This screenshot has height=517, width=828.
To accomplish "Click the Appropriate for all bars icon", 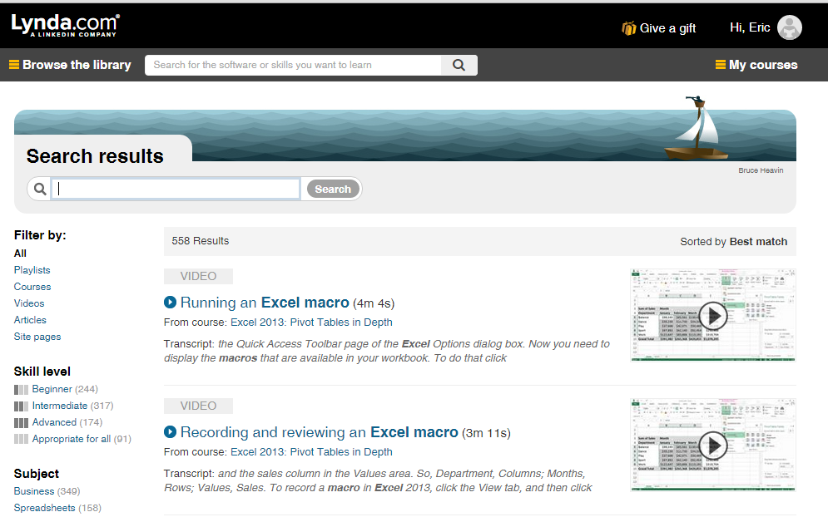I will 21,440.
